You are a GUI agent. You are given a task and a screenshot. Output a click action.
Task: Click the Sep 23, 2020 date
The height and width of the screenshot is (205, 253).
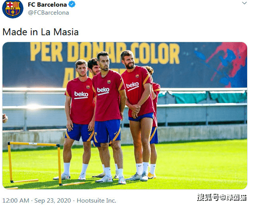[53, 201]
